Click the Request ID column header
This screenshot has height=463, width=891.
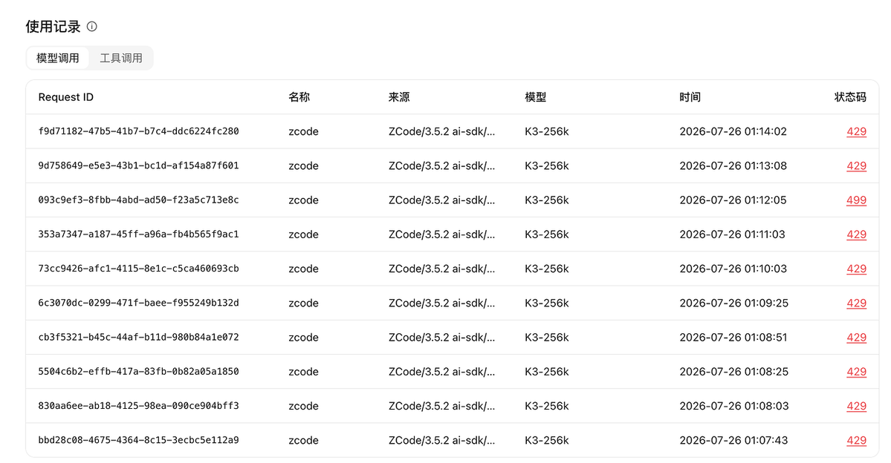click(66, 97)
